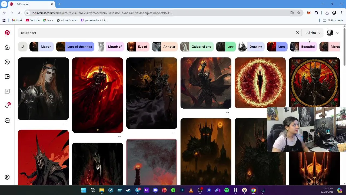Image resolution: width=346 pixels, height=195 pixels.
Task: Open Notifications bell with red badge
Action: [8, 105]
